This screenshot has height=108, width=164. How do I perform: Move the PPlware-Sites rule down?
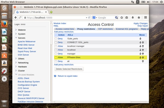140,58
